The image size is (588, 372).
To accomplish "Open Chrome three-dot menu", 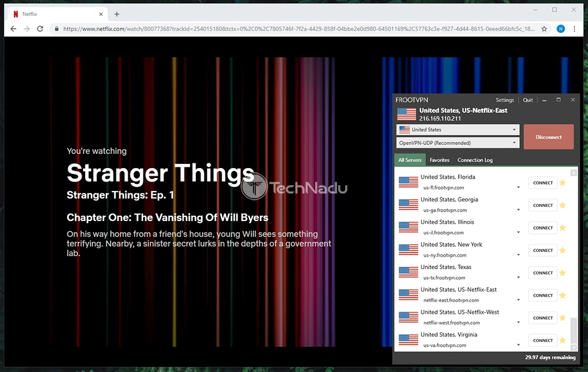I will (x=576, y=28).
